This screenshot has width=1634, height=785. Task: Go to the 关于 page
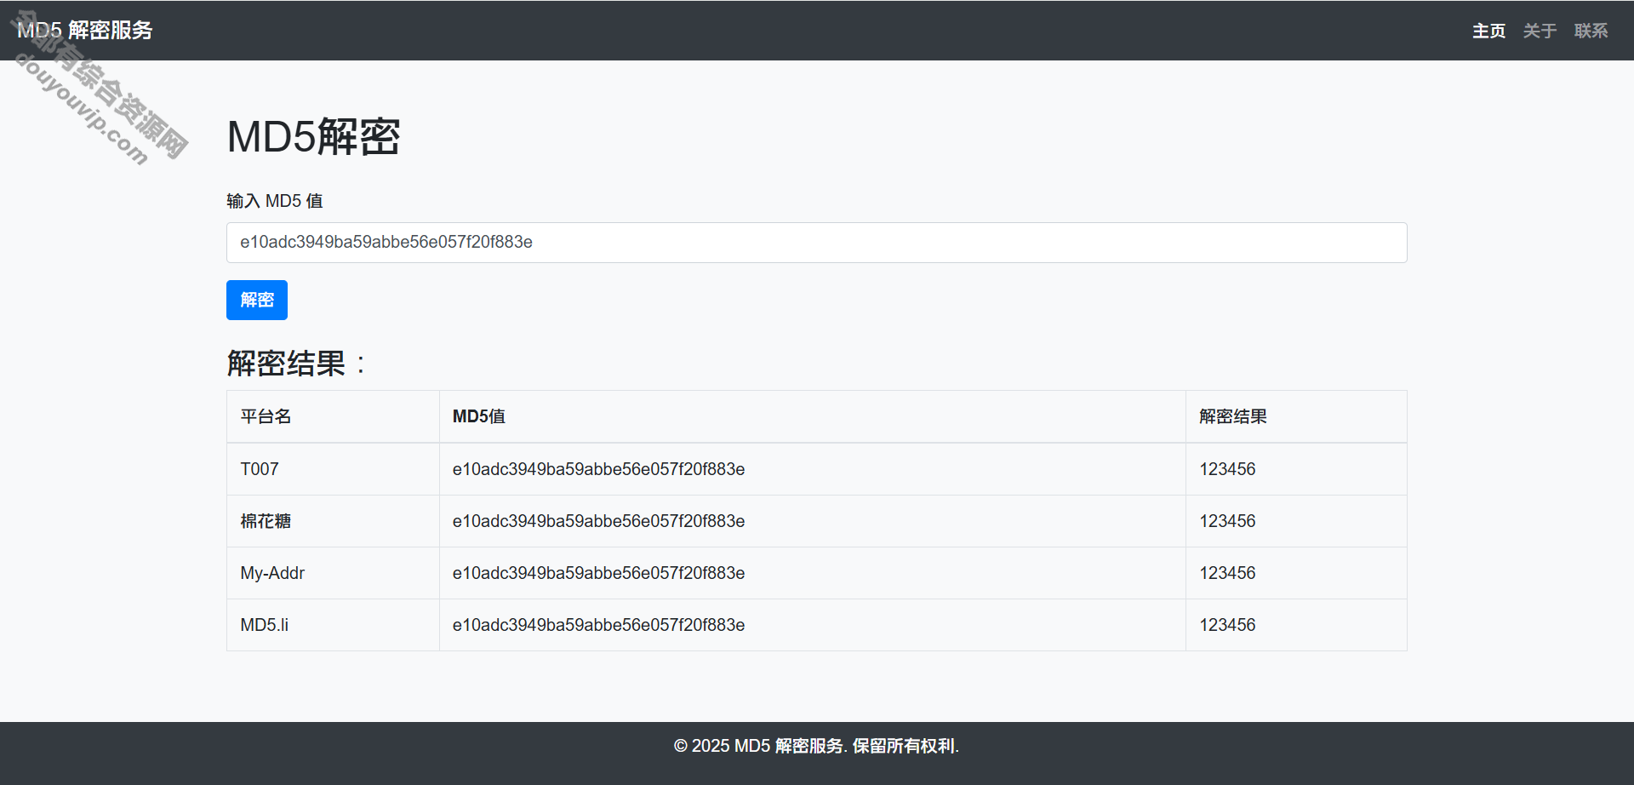point(1540,31)
